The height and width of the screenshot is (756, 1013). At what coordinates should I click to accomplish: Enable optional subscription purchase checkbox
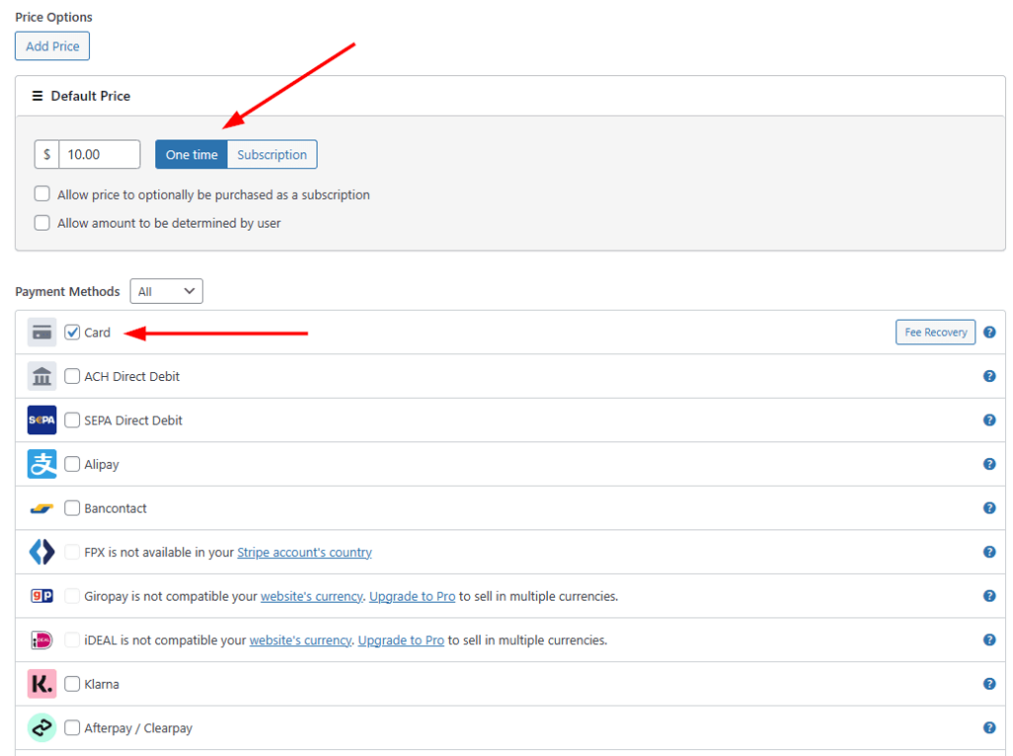pos(43,195)
